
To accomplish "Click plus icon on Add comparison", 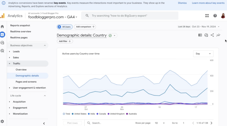I will pyautogui.click(x=93, y=27).
